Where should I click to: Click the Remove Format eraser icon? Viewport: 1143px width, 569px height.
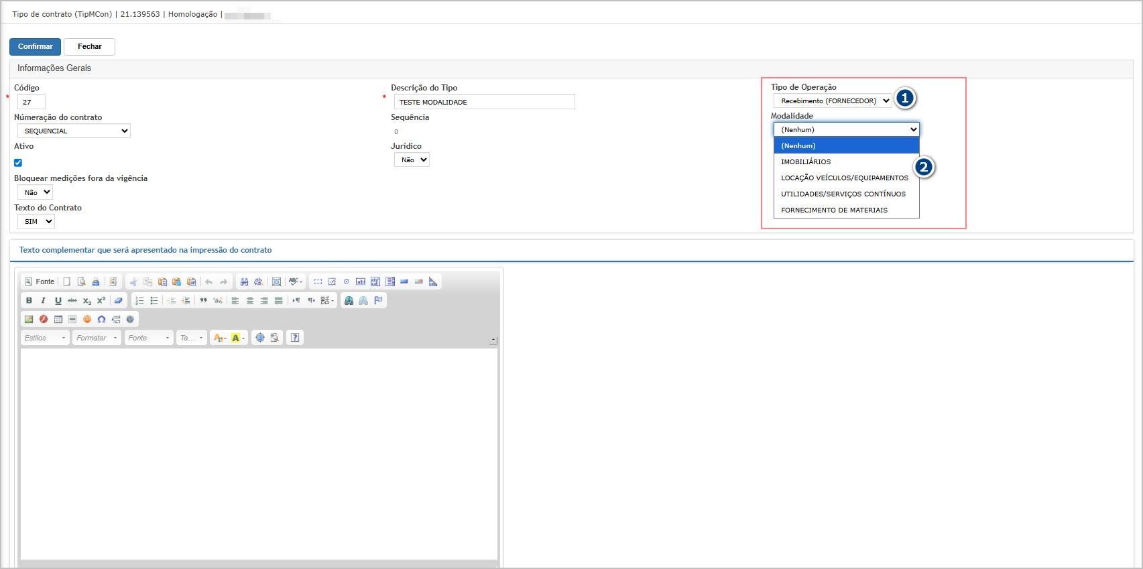(119, 300)
